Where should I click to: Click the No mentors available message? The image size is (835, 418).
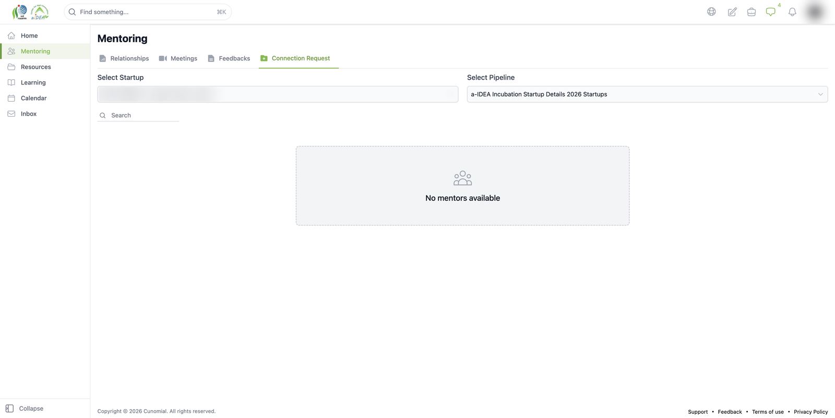point(462,198)
